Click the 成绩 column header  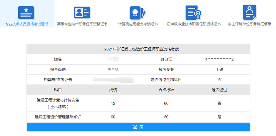point(113,90)
